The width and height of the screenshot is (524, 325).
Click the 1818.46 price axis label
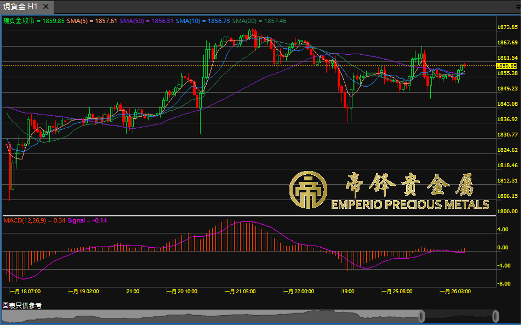(508, 166)
